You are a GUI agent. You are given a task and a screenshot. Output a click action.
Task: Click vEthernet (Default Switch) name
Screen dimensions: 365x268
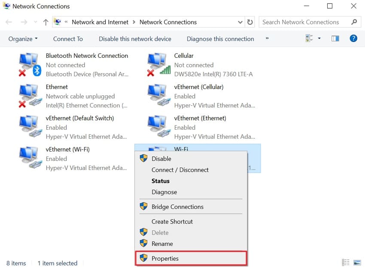point(80,118)
